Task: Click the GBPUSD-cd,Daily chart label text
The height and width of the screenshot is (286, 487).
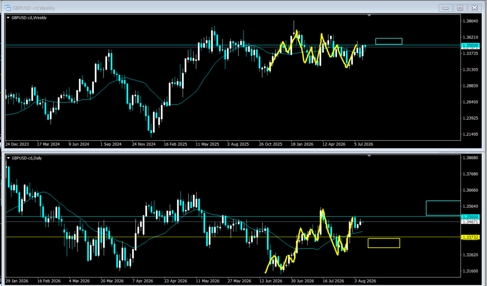Action: click(x=27, y=158)
